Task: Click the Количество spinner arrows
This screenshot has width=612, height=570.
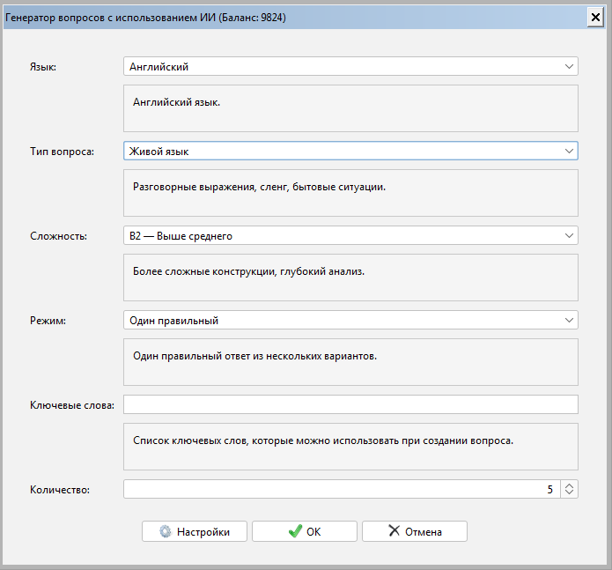Action: pos(569,489)
